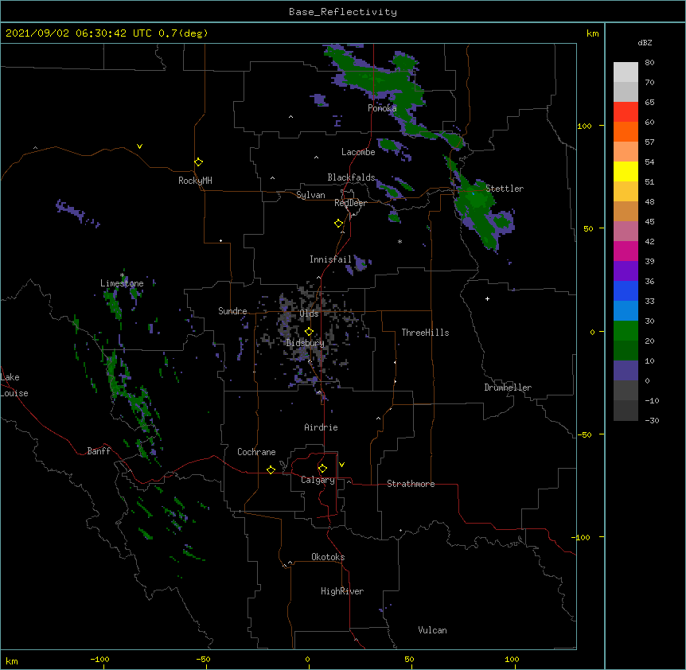Click the Base_Reflectivity title

click(343, 12)
